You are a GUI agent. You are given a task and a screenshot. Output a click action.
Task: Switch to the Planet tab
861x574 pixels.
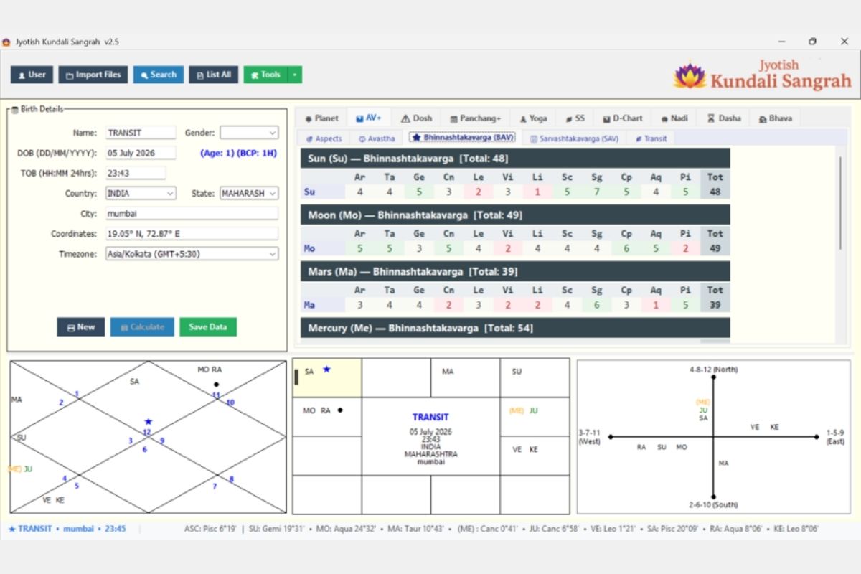click(321, 118)
